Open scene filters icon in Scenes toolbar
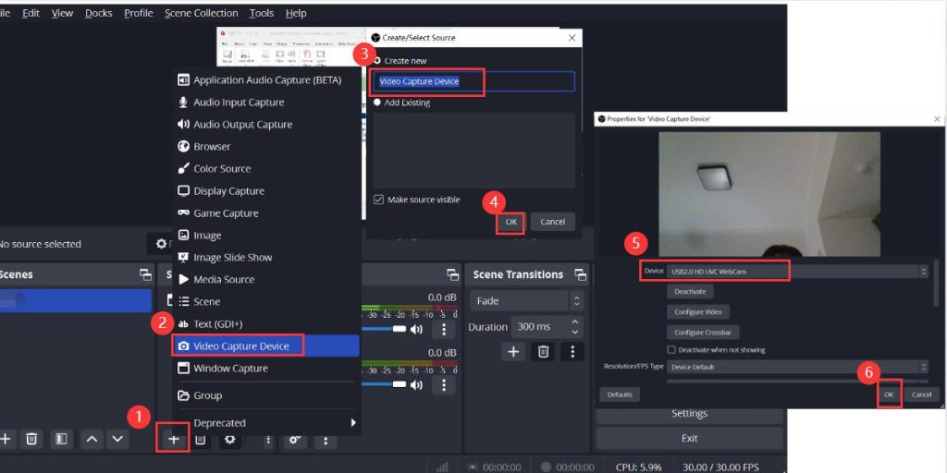 tap(61, 439)
